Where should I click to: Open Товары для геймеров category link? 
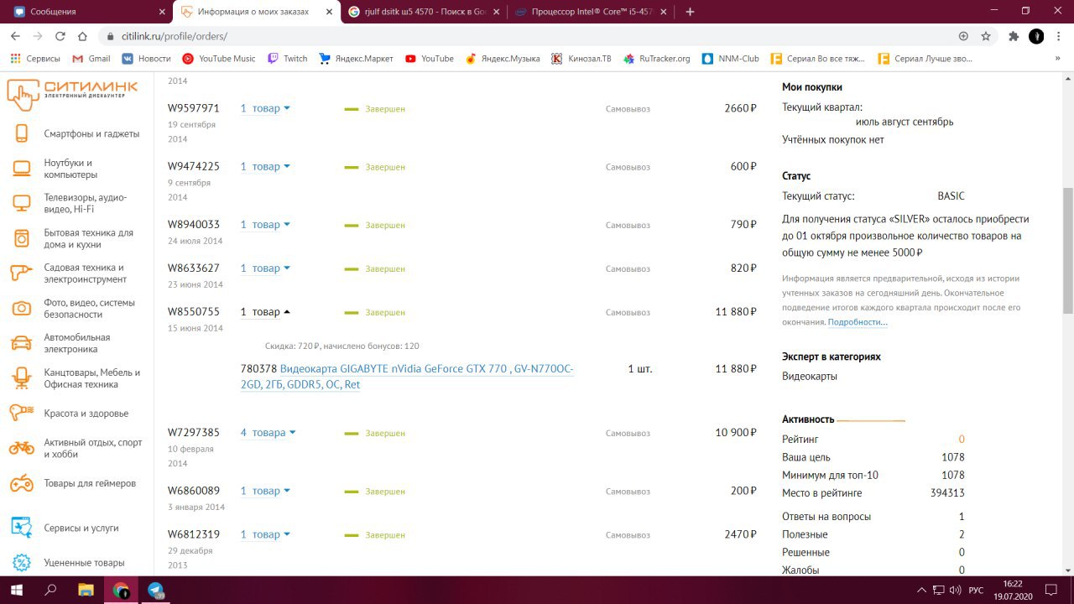point(90,483)
